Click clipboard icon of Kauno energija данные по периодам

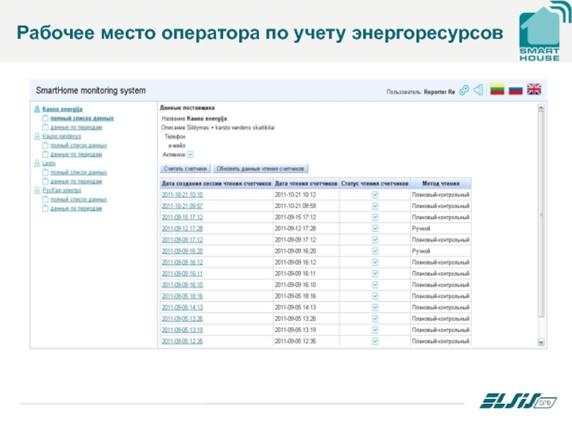pos(45,127)
